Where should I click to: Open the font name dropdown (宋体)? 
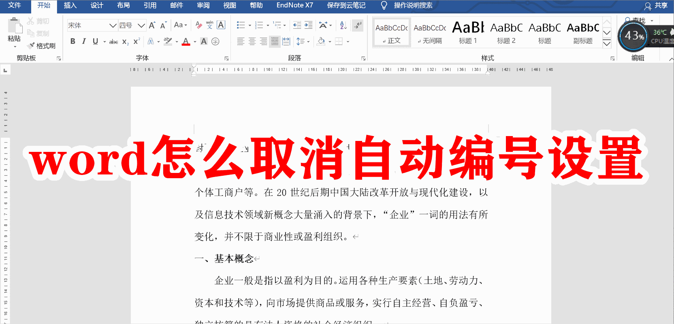pyautogui.click(x=113, y=26)
